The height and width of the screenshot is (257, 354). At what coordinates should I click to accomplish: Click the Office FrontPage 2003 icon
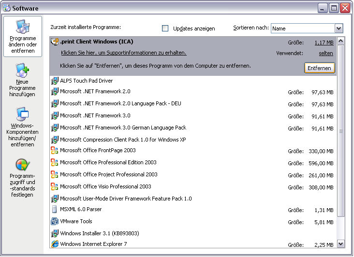point(55,150)
